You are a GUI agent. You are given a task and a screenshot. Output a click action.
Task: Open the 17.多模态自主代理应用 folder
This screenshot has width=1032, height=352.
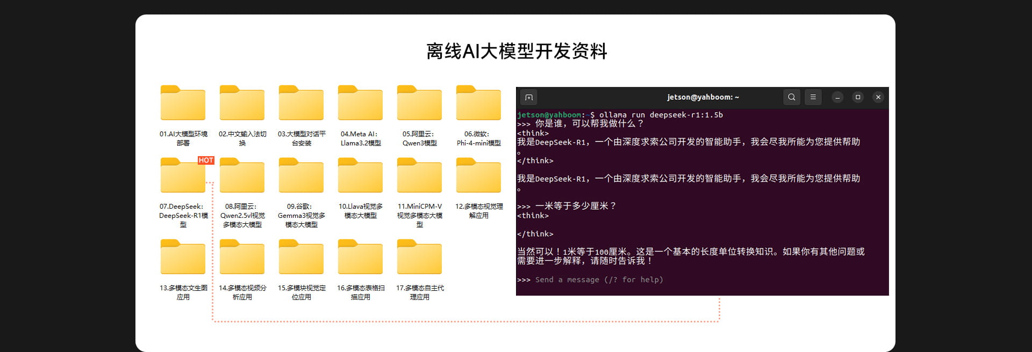click(419, 258)
